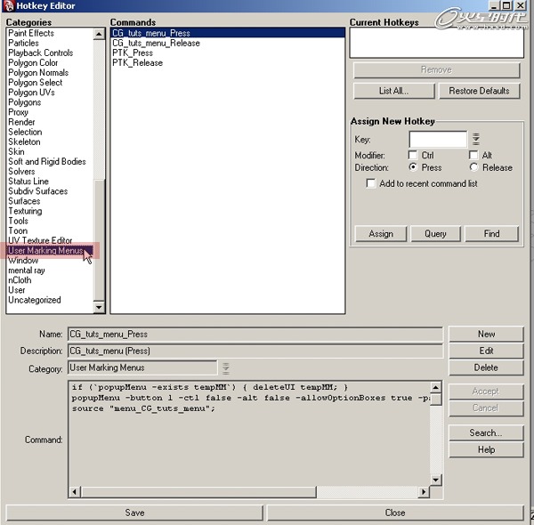Select Uncategorized category

tap(50, 300)
